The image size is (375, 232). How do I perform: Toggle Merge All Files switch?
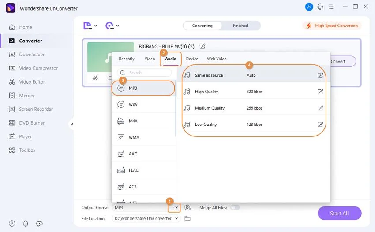coord(235,207)
